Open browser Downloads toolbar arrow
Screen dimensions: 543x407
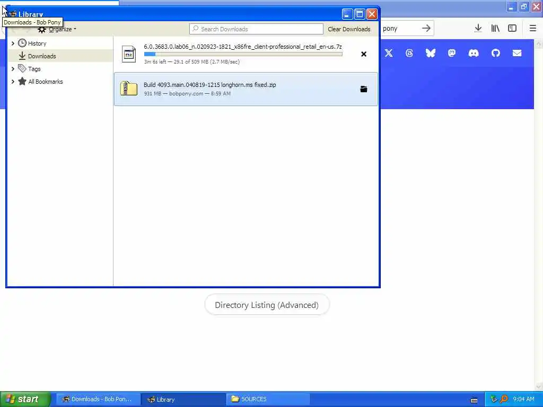point(478,29)
